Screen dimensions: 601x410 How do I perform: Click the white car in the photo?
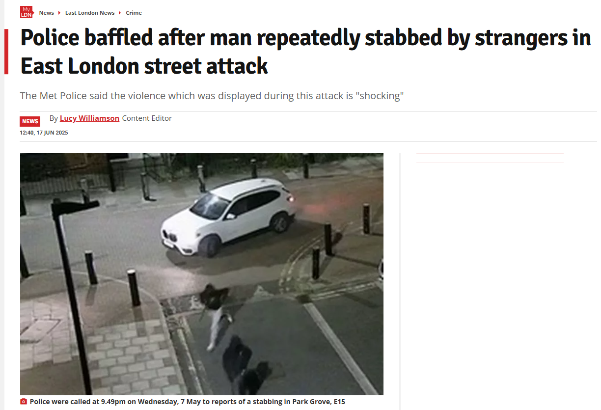point(229,217)
